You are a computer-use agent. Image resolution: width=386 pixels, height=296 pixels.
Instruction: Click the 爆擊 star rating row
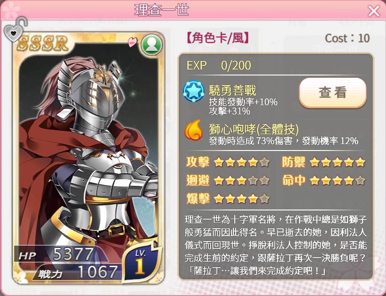click(228, 199)
